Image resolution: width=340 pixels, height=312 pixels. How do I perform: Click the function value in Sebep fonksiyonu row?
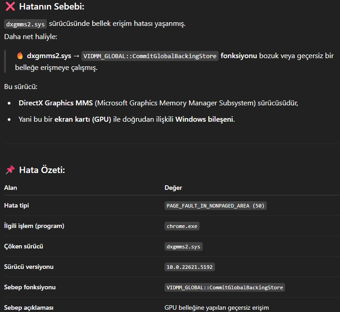225,287
